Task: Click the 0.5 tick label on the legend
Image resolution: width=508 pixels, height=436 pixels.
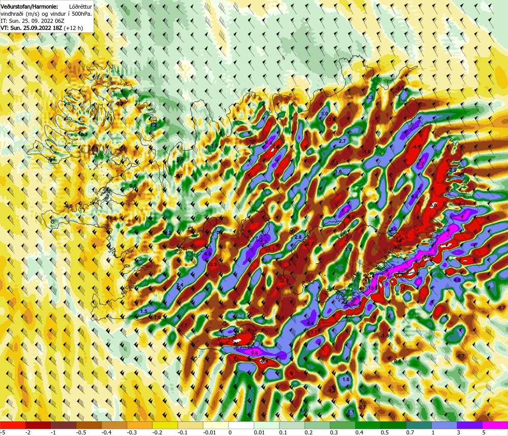Action: [385, 432]
